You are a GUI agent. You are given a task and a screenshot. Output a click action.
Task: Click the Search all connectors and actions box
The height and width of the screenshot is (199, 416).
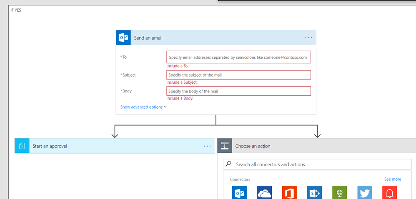tap(317, 164)
